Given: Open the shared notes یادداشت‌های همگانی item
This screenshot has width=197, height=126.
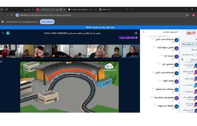Looking at the screenshot, I should (x=189, y=55).
